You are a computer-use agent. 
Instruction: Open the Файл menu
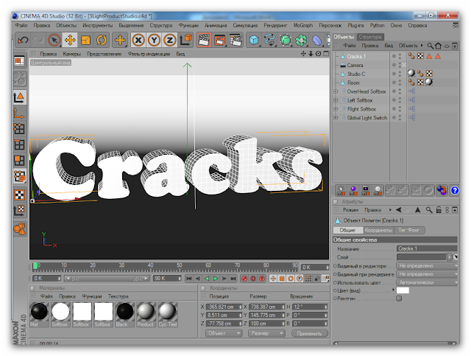click(x=21, y=25)
